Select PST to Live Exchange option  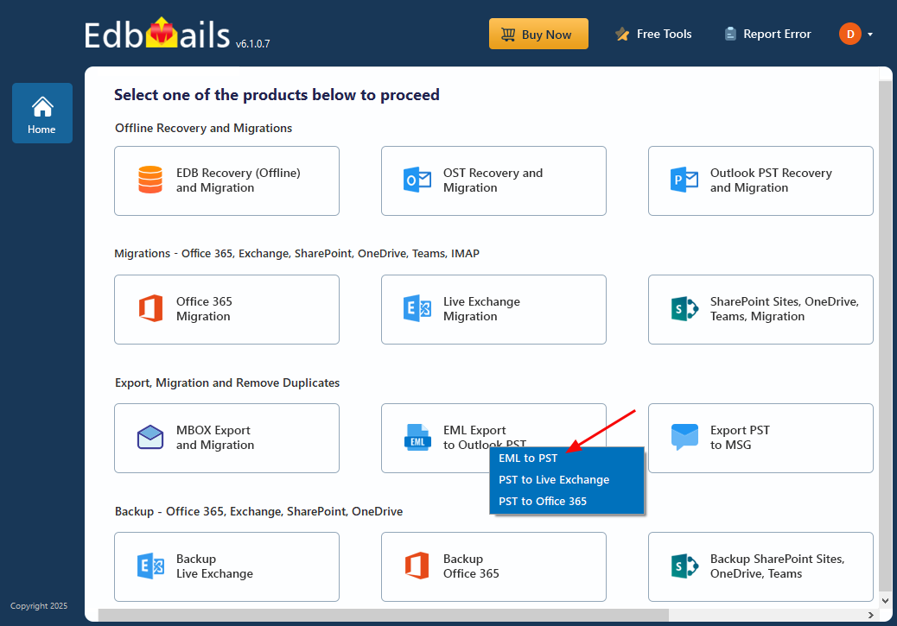[554, 480]
